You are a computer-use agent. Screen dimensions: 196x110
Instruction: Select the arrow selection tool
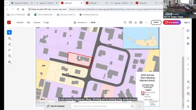pos(9,32)
